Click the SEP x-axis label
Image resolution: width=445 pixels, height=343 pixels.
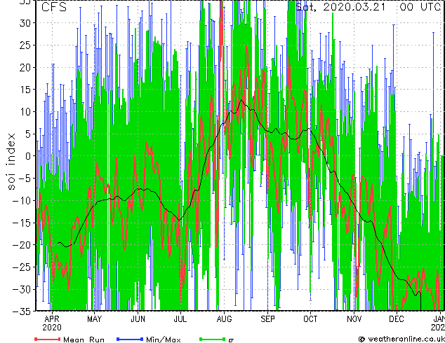click(x=267, y=319)
